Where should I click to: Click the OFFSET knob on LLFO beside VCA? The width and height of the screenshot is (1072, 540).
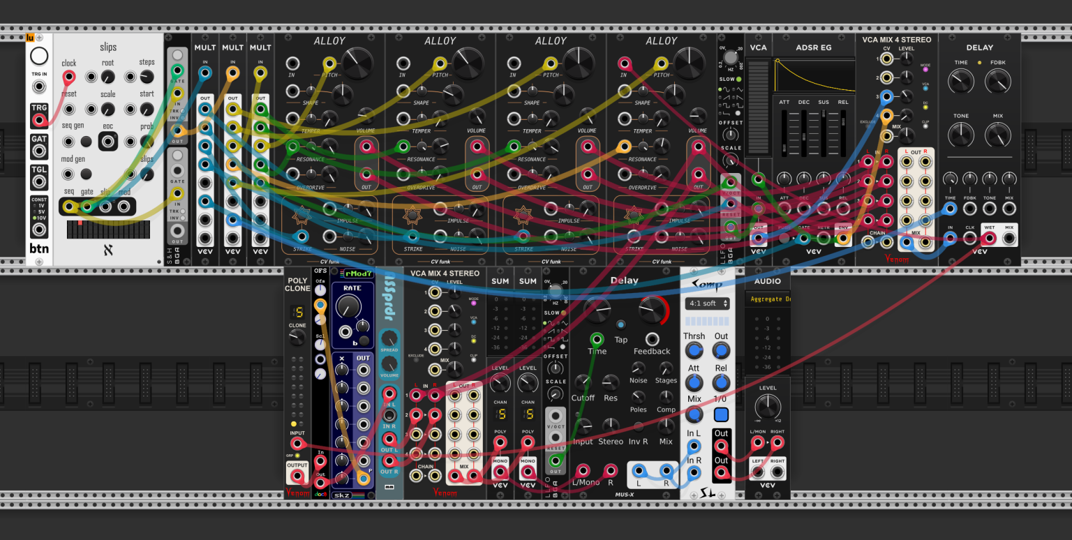731,135
